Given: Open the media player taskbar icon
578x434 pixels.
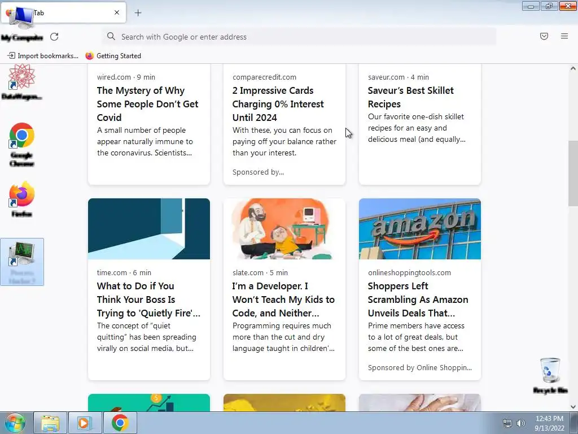Looking at the screenshot, I should coord(85,423).
